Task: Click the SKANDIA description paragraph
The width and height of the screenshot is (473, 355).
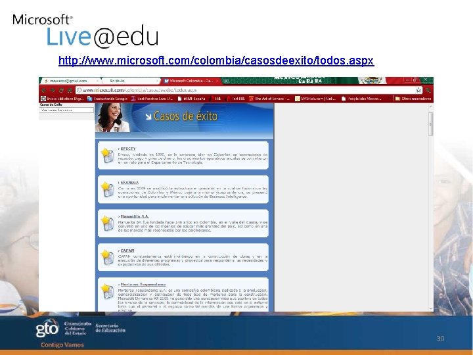Action: 192,192
